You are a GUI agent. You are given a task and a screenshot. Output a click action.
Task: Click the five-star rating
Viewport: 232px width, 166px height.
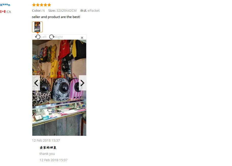41,5
